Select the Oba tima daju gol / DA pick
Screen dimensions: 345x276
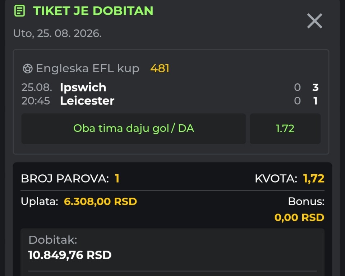[134, 129]
